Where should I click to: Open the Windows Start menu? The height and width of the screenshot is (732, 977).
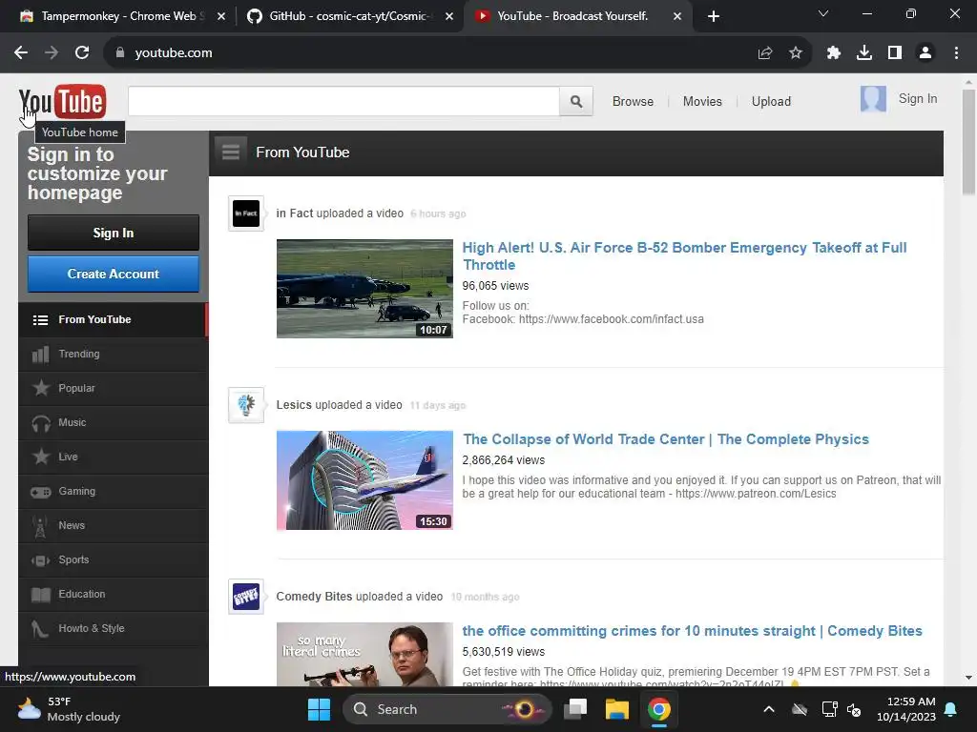(x=319, y=709)
